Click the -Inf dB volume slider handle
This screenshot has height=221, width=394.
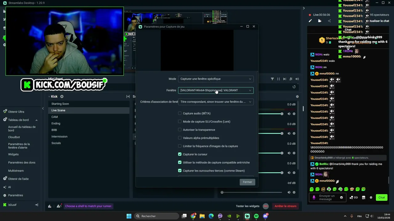[x=222, y=192]
